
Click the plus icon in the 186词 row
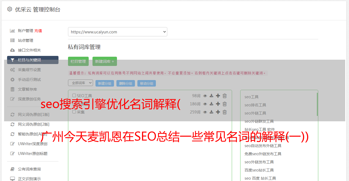(218, 104)
